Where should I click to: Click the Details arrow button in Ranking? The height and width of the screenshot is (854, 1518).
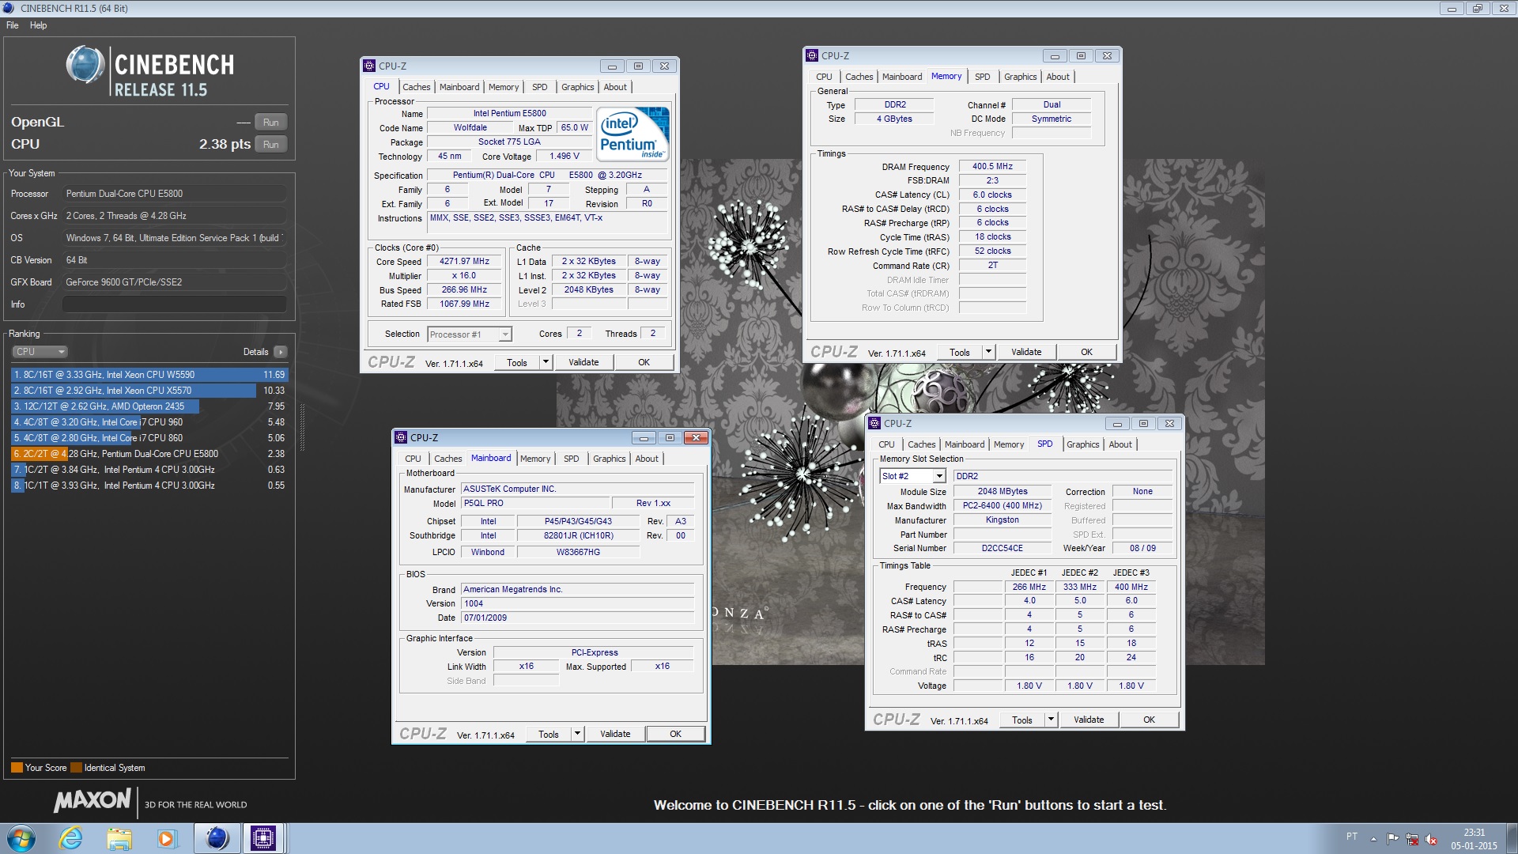click(x=281, y=352)
